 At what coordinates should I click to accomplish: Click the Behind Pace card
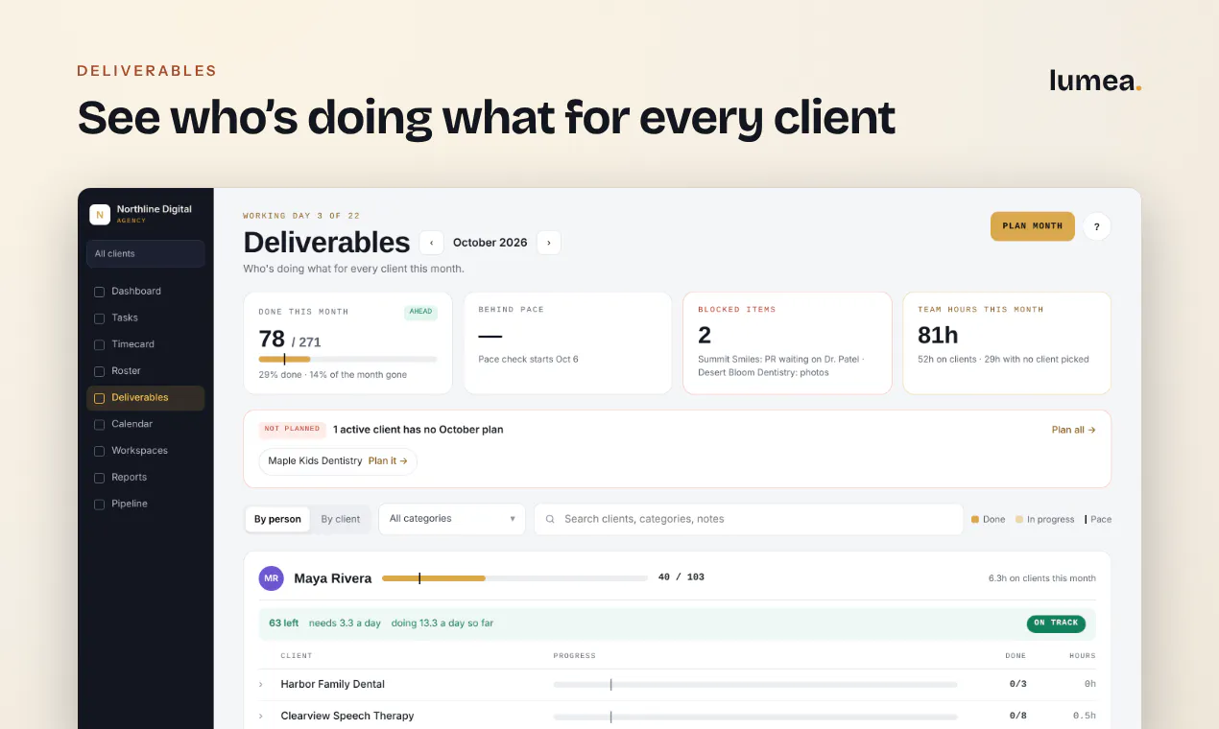coord(568,343)
